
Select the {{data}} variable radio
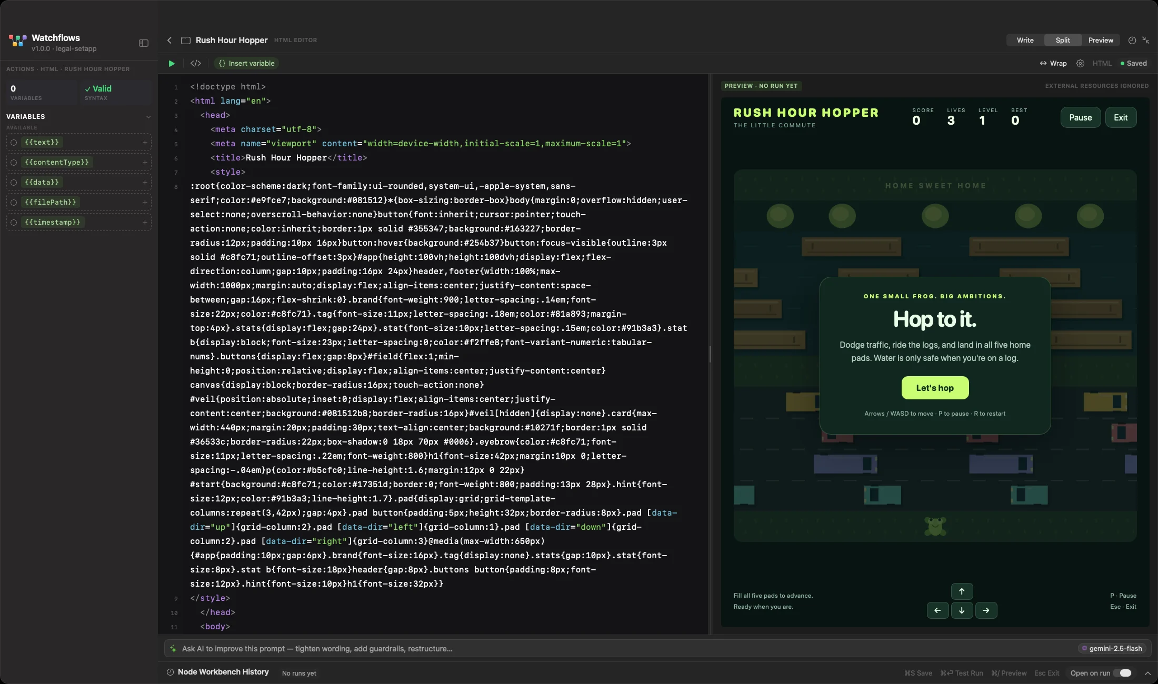(x=14, y=182)
